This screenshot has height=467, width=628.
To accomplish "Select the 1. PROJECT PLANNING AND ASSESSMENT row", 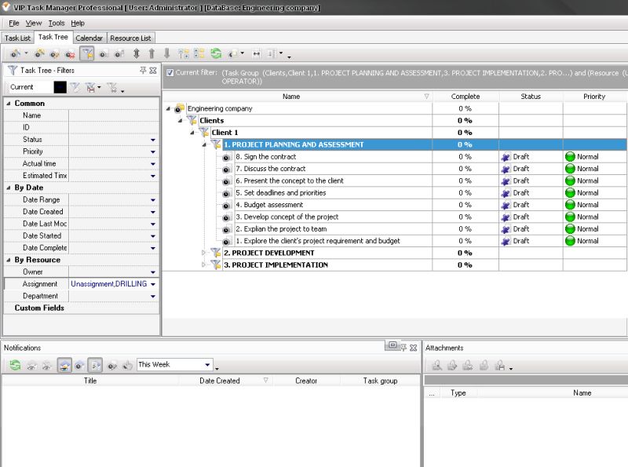I will 425,144.
